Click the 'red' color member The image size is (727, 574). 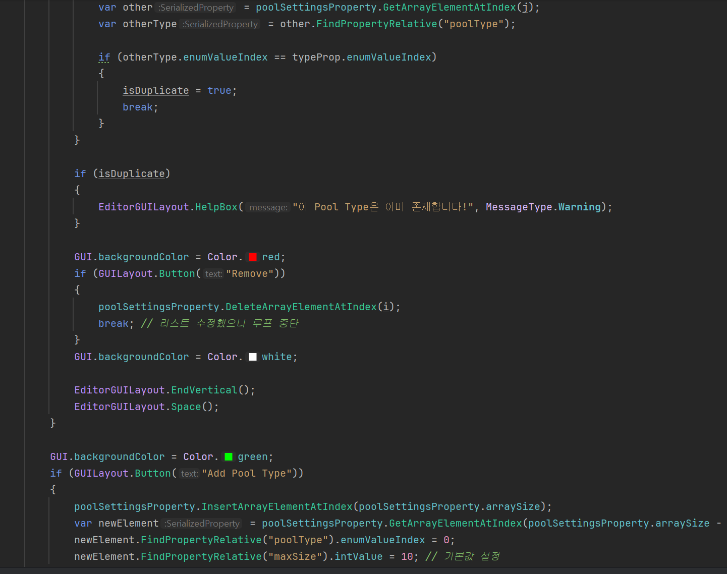(270, 257)
